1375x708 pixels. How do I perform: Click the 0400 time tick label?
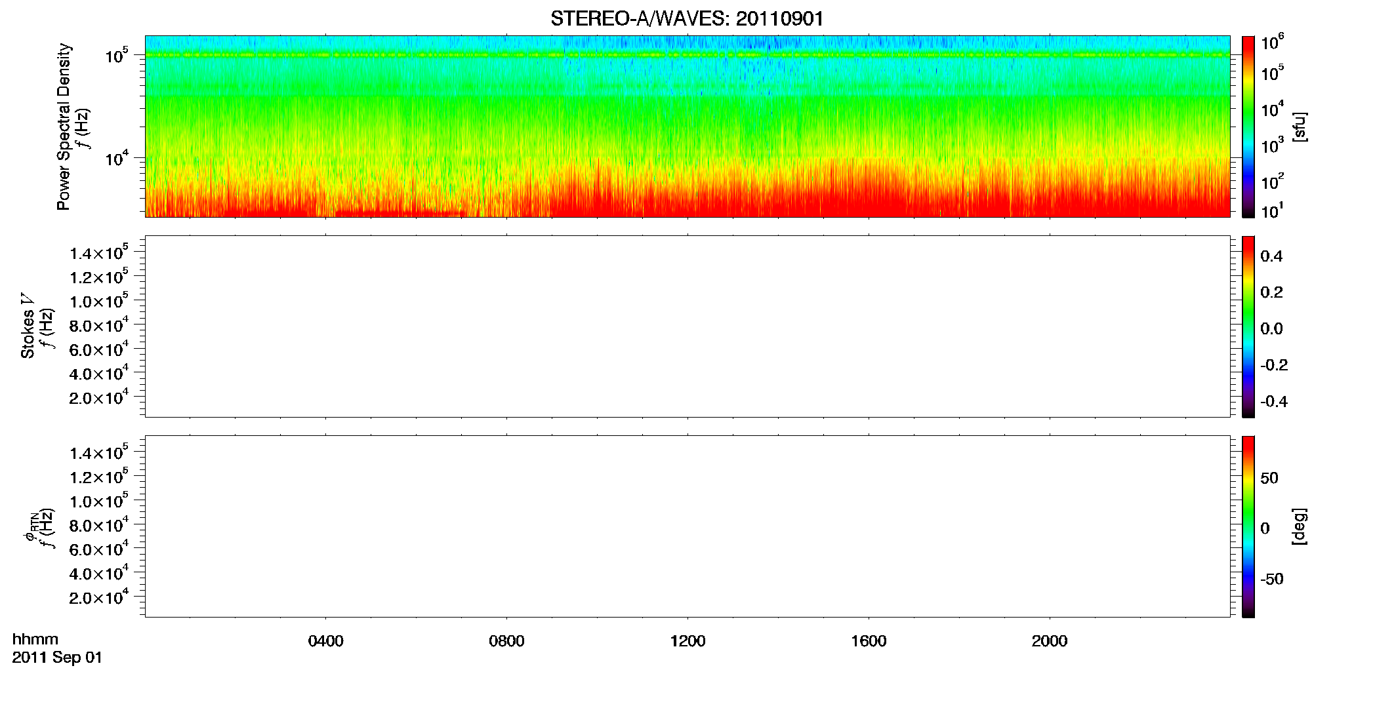[x=326, y=641]
